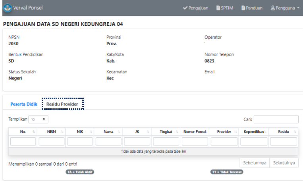Click the TA = Tidak Aktif badge
This screenshot has height=181, width=303.
(80, 172)
